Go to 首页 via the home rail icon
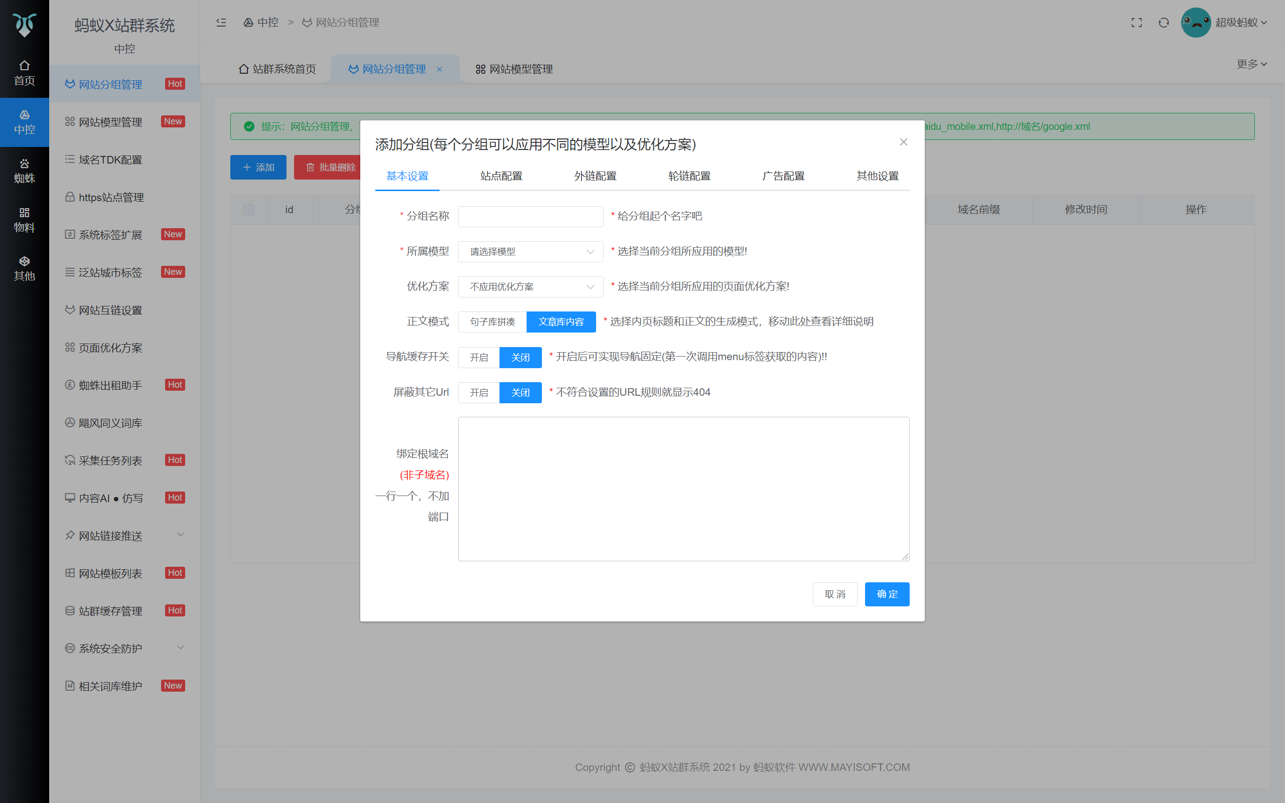 [x=25, y=73]
